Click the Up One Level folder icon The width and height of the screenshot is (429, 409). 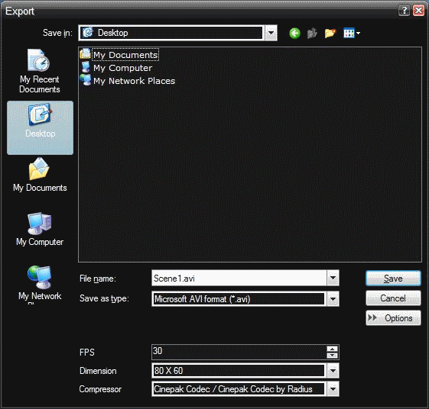(312, 34)
